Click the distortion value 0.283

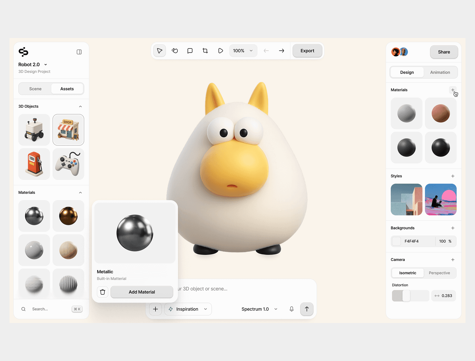click(447, 296)
